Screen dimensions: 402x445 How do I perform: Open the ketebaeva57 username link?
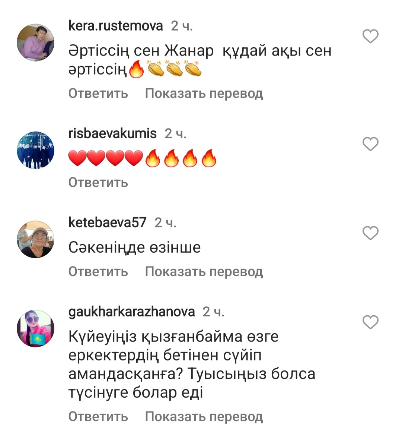coord(108,222)
